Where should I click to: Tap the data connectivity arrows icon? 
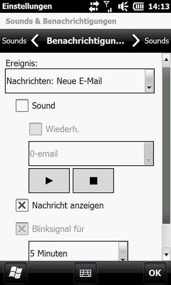[95, 7]
